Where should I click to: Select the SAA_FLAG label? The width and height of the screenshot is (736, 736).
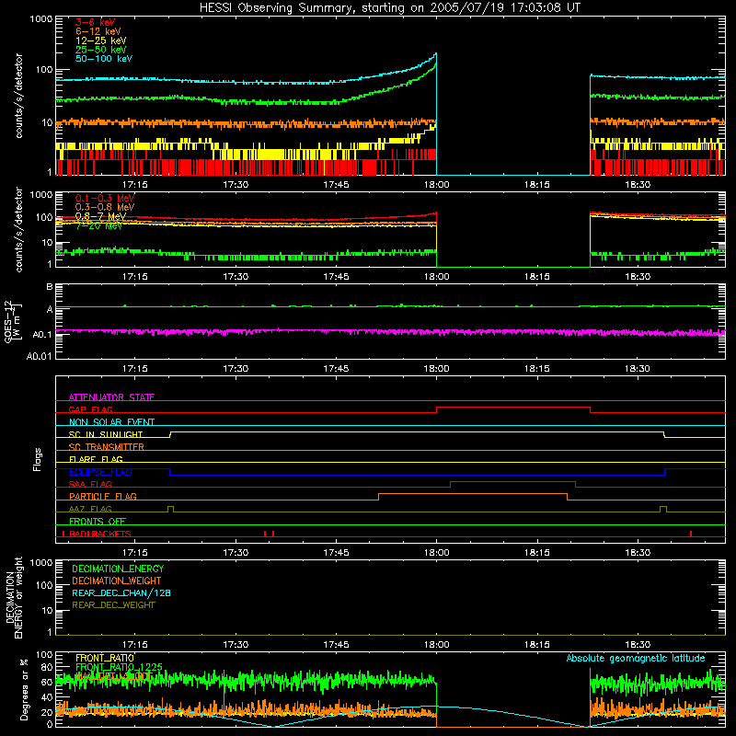[x=90, y=484]
